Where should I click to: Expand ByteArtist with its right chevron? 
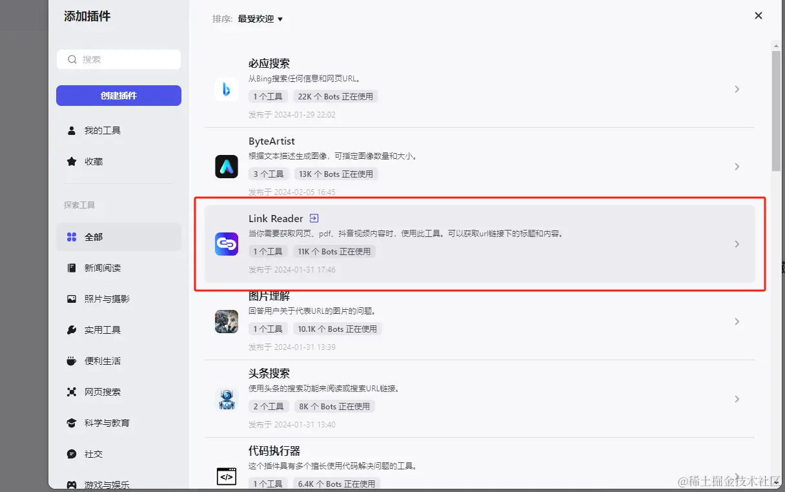click(737, 167)
